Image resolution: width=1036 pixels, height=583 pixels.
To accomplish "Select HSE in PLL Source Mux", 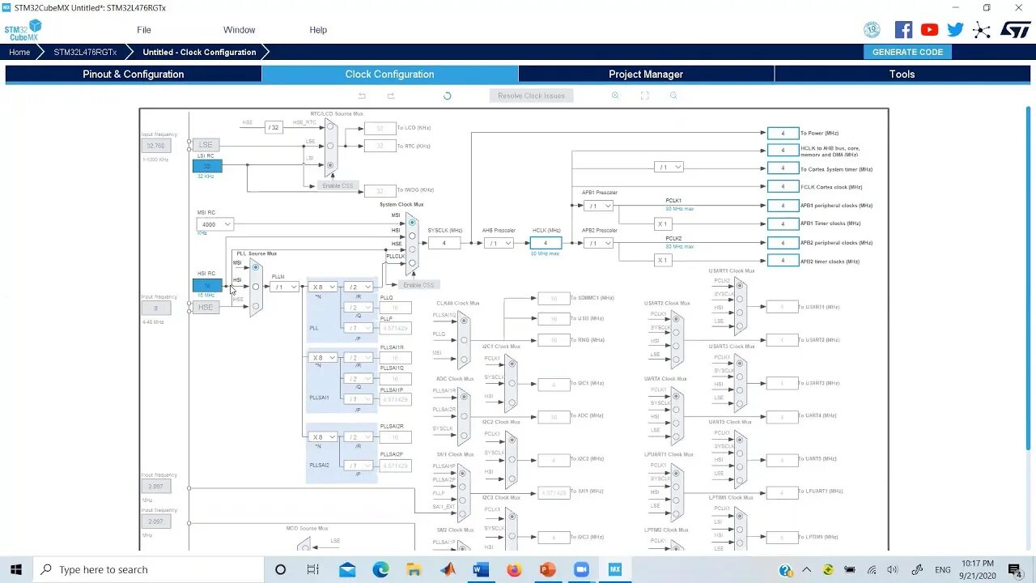I will [256, 305].
